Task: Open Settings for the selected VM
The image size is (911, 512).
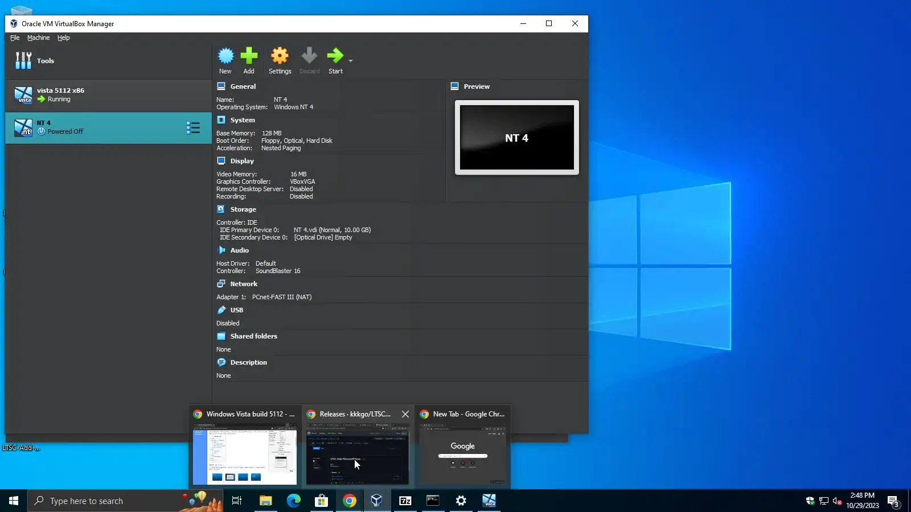Action: point(280,60)
